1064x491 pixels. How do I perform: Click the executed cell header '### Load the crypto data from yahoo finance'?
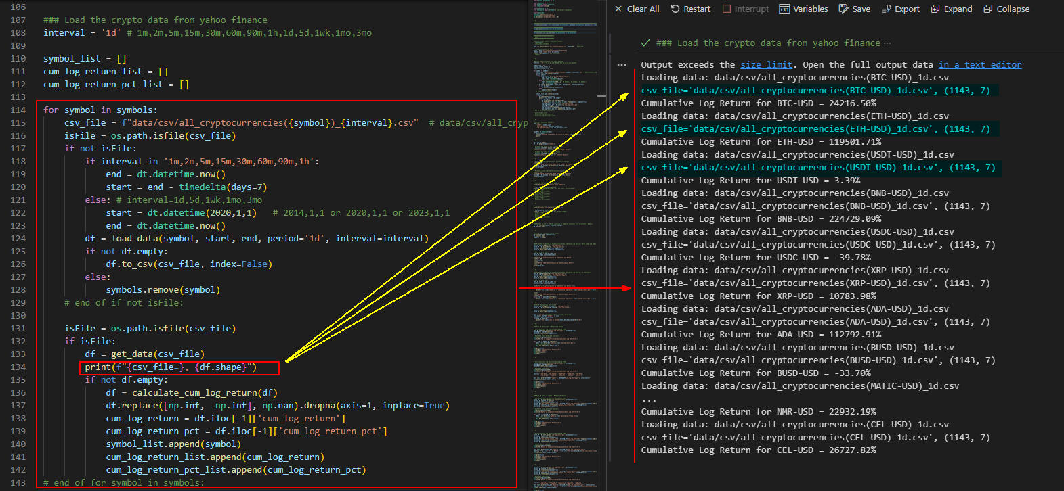tap(768, 43)
